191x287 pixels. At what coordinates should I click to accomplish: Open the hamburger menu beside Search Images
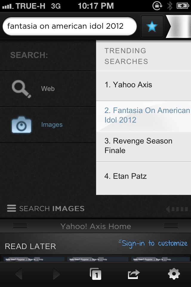point(12,208)
